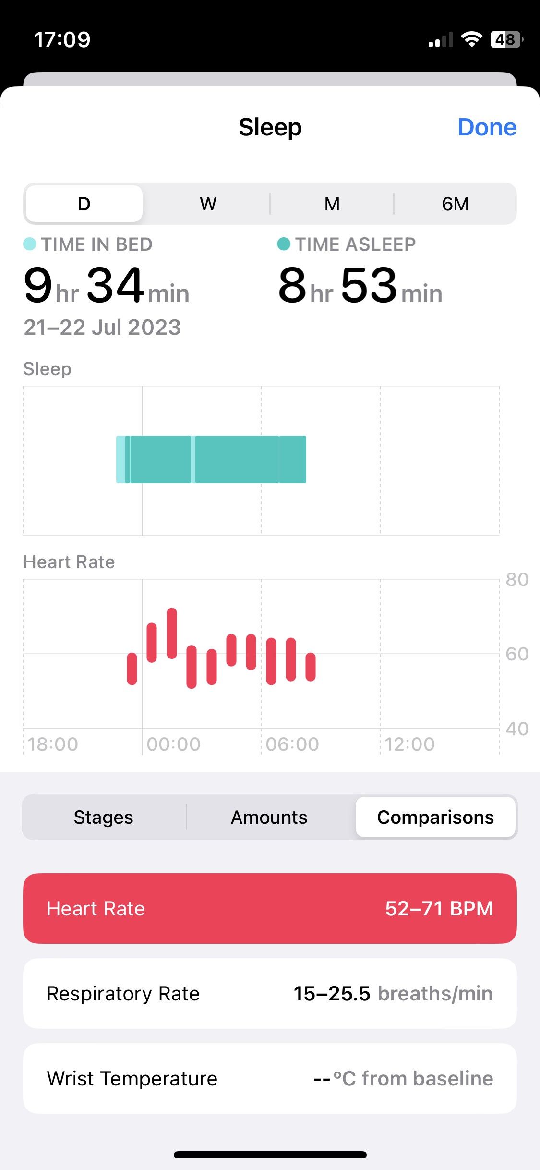Tap the cellular signal bars icon
The image size is (540, 1170).
point(441,40)
